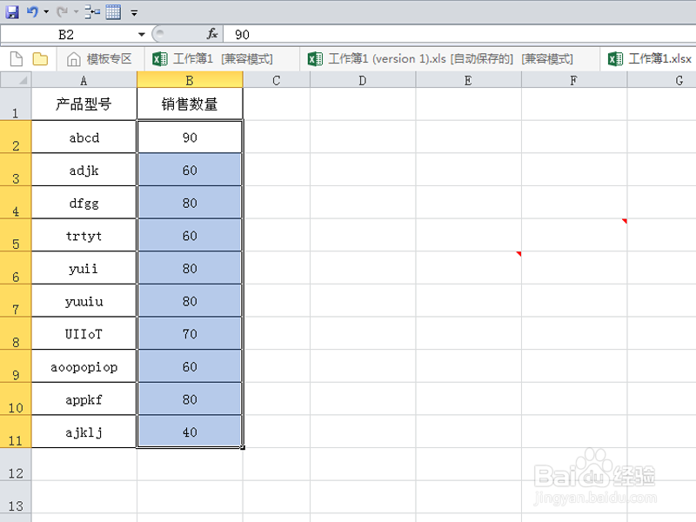
Task: Select row 1 header
Action: click(x=16, y=104)
